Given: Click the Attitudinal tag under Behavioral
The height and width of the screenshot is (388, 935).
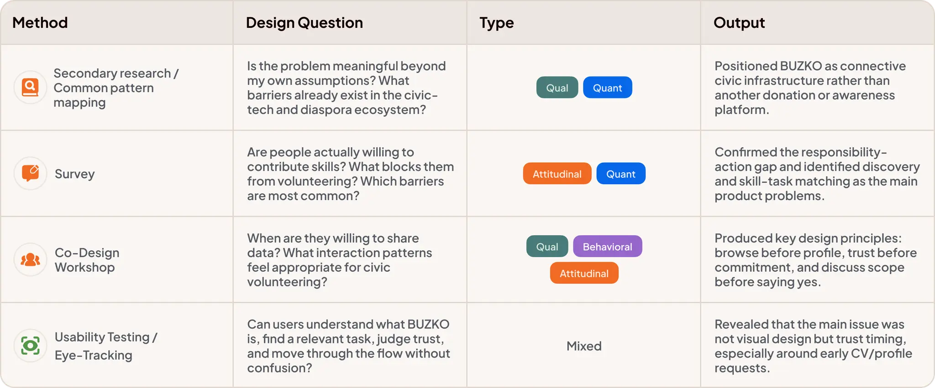Looking at the screenshot, I should [584, 273].
